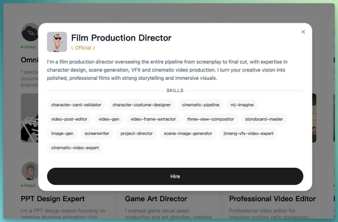Close the Film Production Director dialog
Screen dimensions: 338x222
click(x=303, y=32)
